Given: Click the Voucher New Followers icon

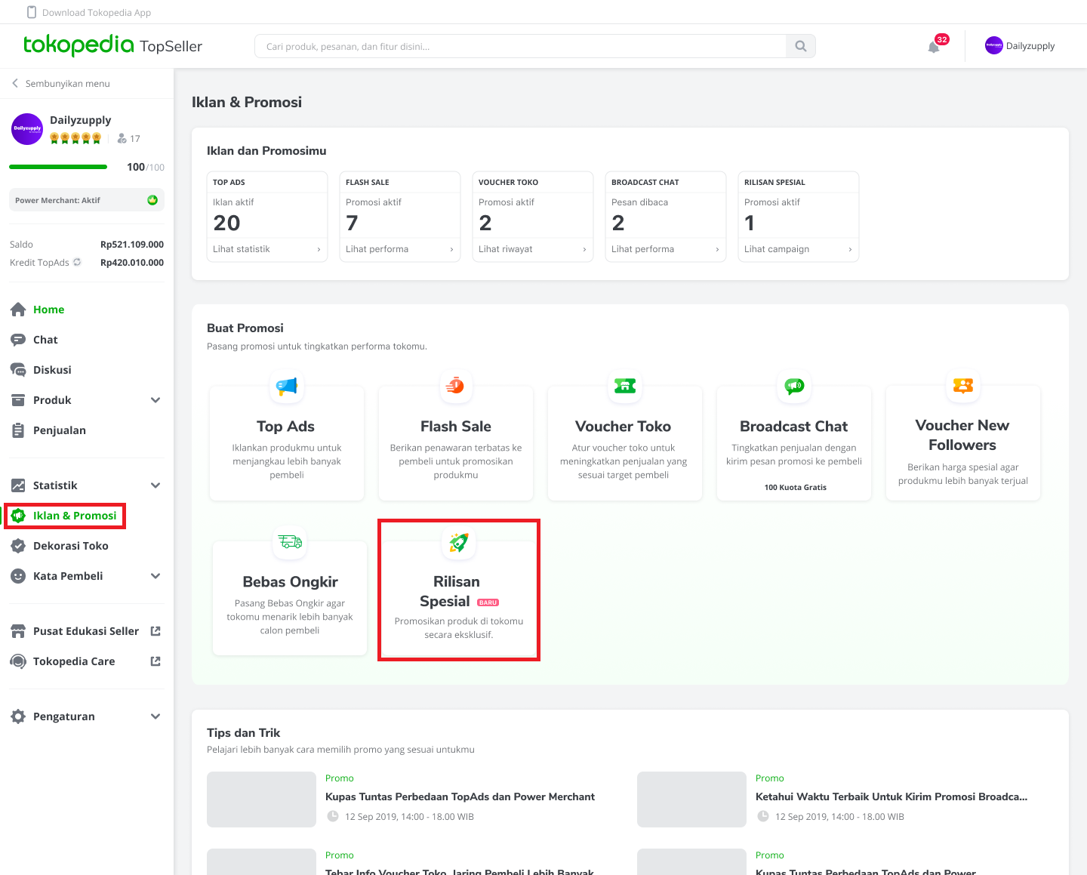Looking at the screenshot, I should pos(963,386).
